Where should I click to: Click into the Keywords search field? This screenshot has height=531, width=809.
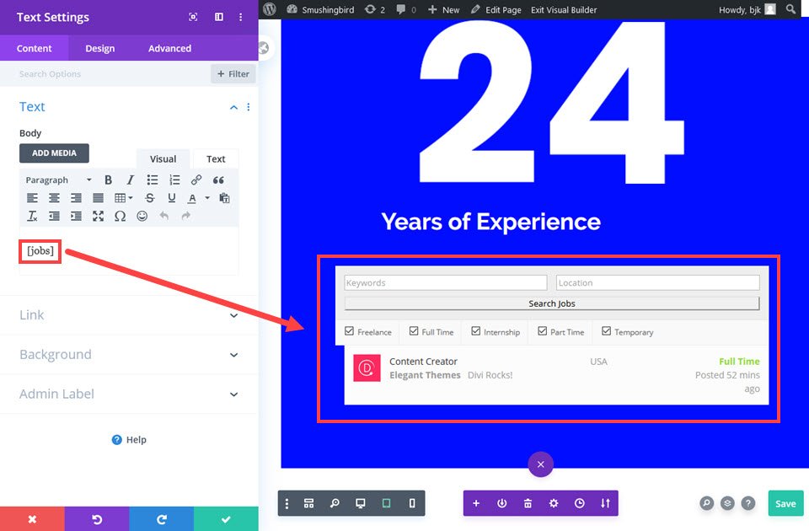[x=445, y=283]
